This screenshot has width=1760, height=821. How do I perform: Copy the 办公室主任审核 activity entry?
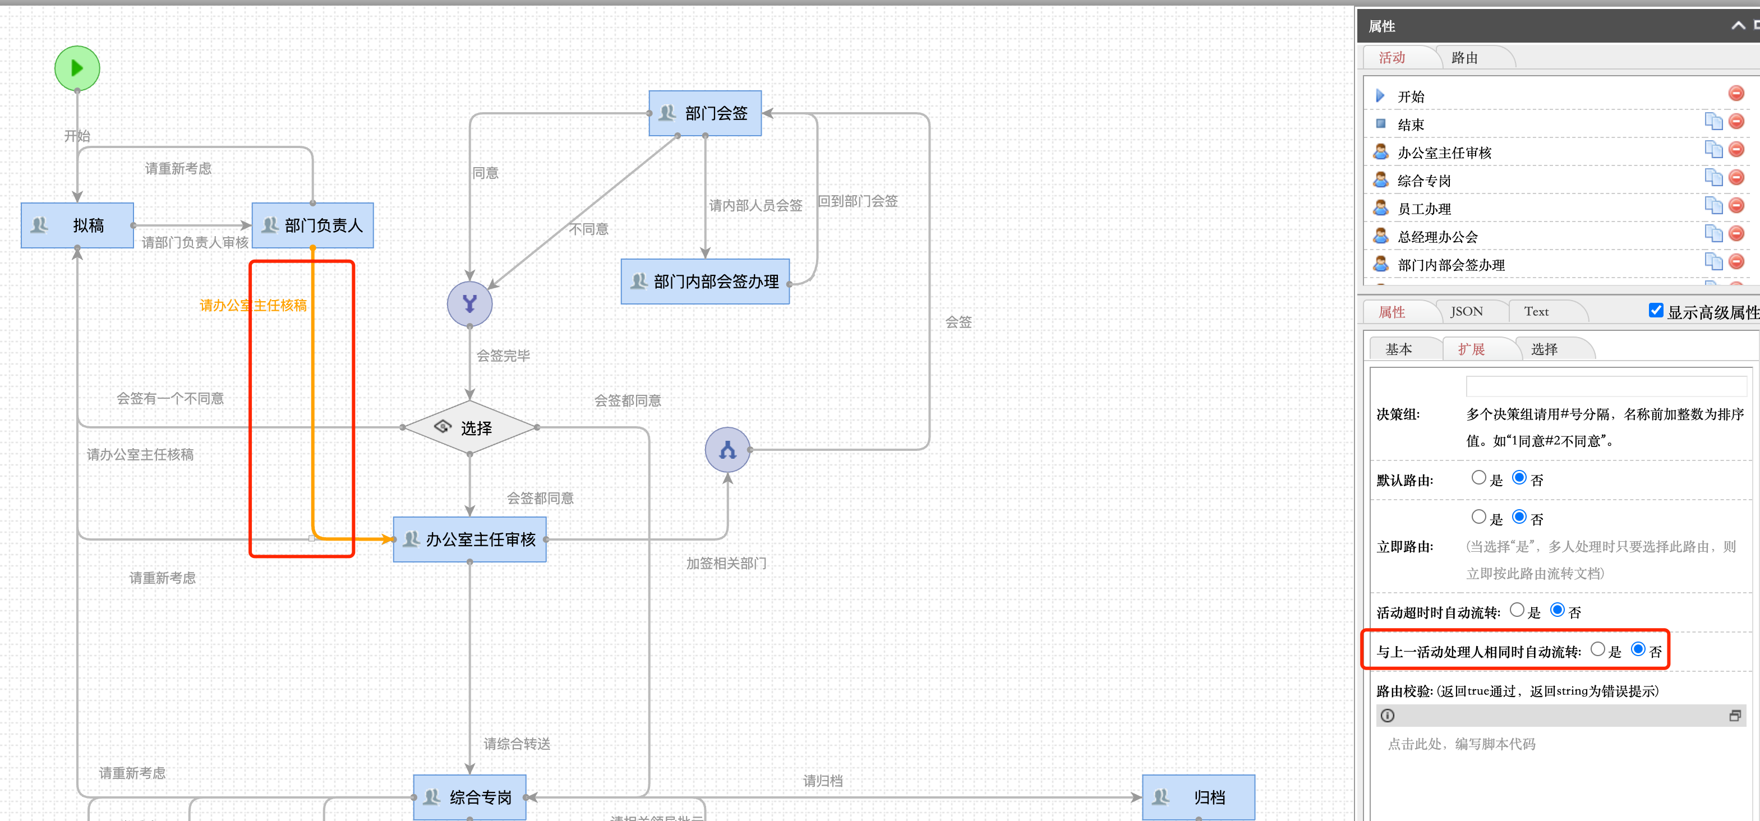coord(1713,150)
